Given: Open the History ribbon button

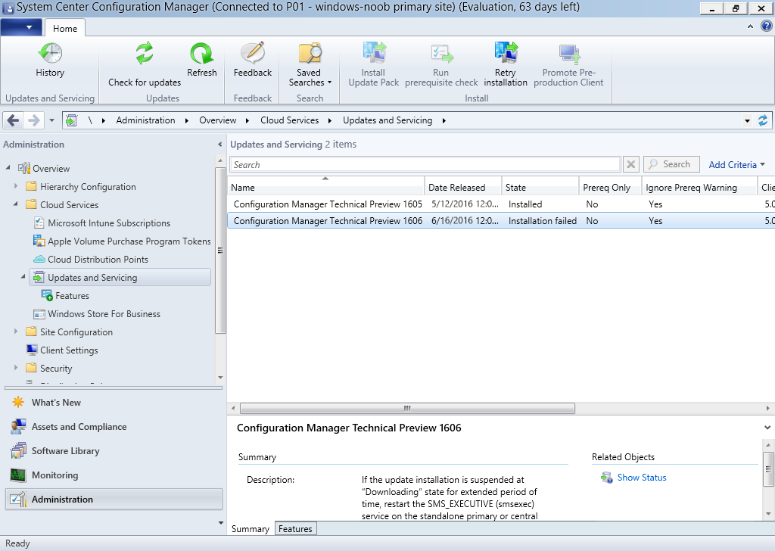Looking at the screenshot, I should point(50,60).
